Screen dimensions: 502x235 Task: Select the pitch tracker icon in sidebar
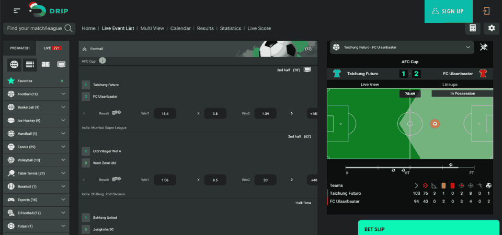point(45,65)
